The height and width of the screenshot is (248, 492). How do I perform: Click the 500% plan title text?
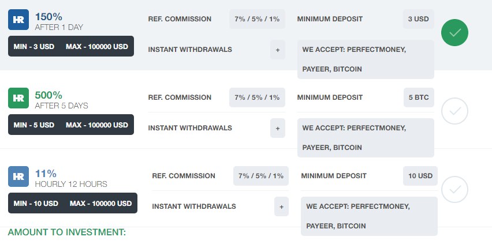(x=49, y=95)
